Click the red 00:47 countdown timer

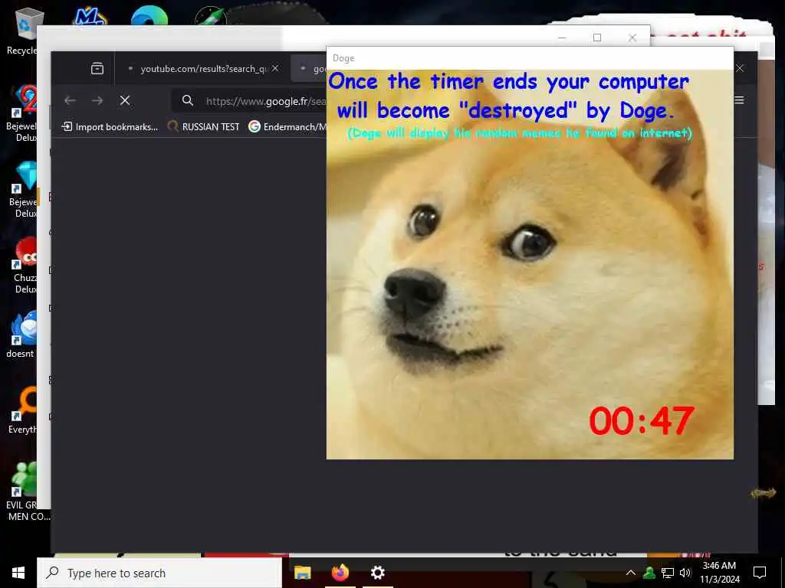click(642, 420)
